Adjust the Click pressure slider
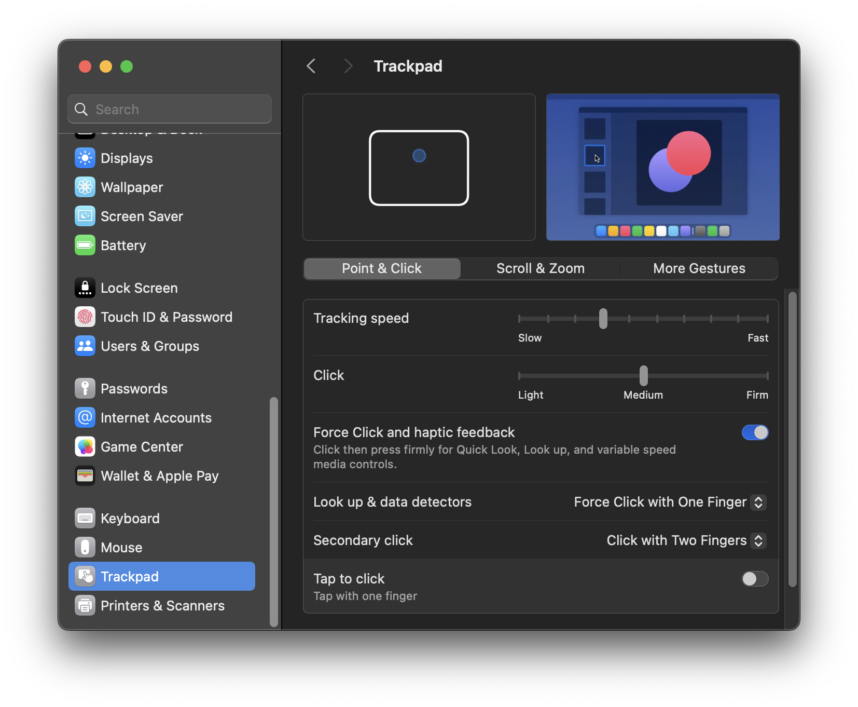The height and width of the screenshot is (707, 858). [643, 376]
